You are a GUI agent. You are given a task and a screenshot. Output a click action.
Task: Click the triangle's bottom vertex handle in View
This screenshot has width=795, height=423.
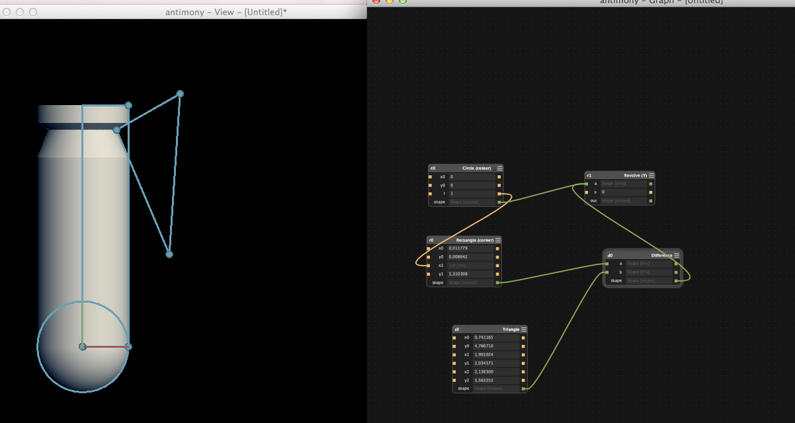point(169,254)
